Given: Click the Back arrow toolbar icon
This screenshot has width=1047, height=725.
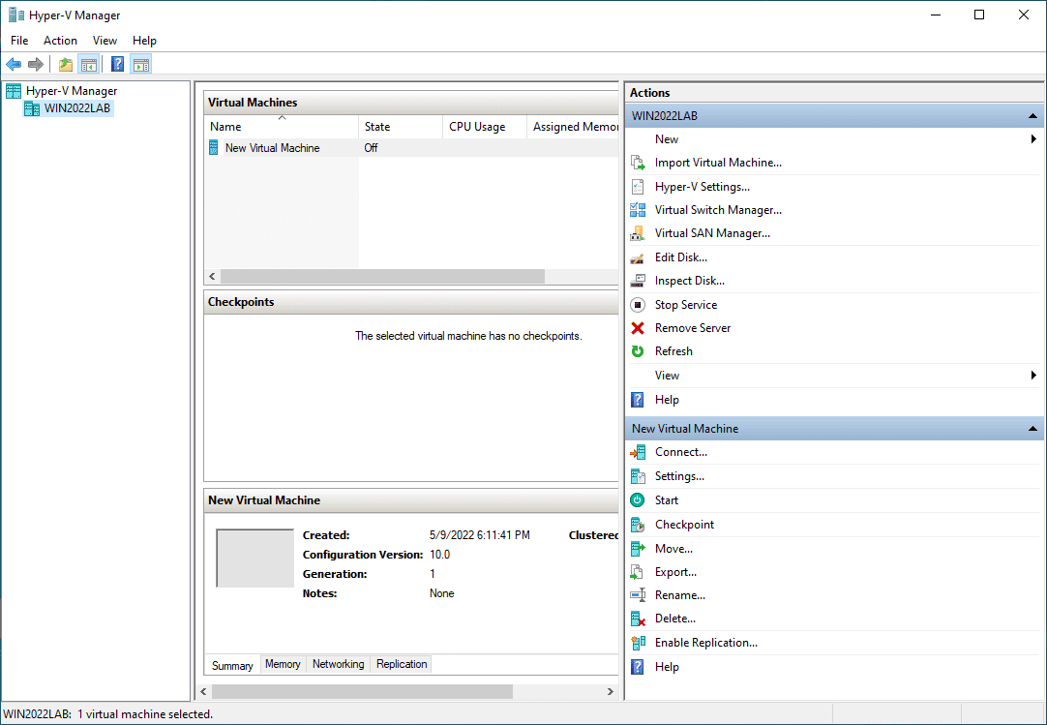Looking at the screenshot, I should pyautogui.click(x=14, y=64).
